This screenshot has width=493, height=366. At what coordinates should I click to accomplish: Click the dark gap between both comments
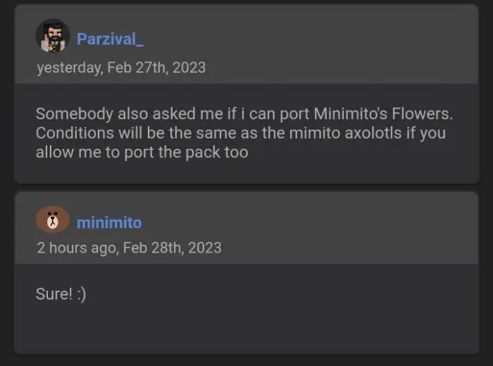point(246,188)
